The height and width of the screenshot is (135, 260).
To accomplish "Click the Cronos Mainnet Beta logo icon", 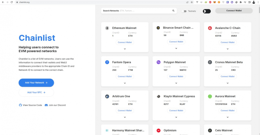I will 210,62.
